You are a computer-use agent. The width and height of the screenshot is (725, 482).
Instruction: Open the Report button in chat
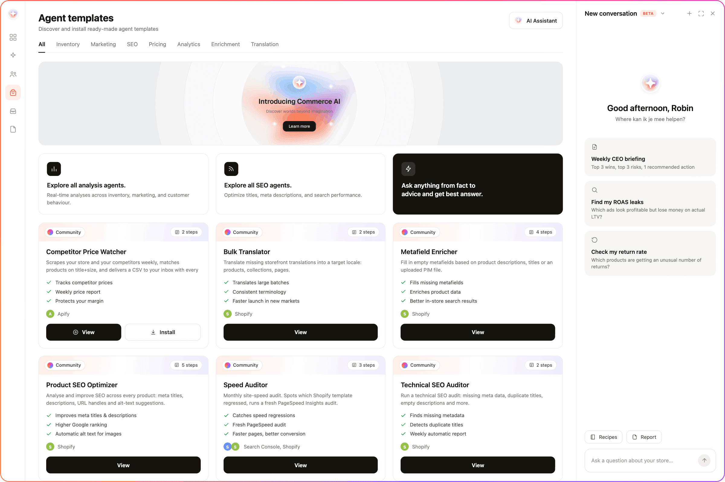pos(644,437)
